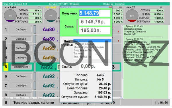Open the Отчеты menu
This screenshot has height=108, width=172.
[x=31, y=98]
